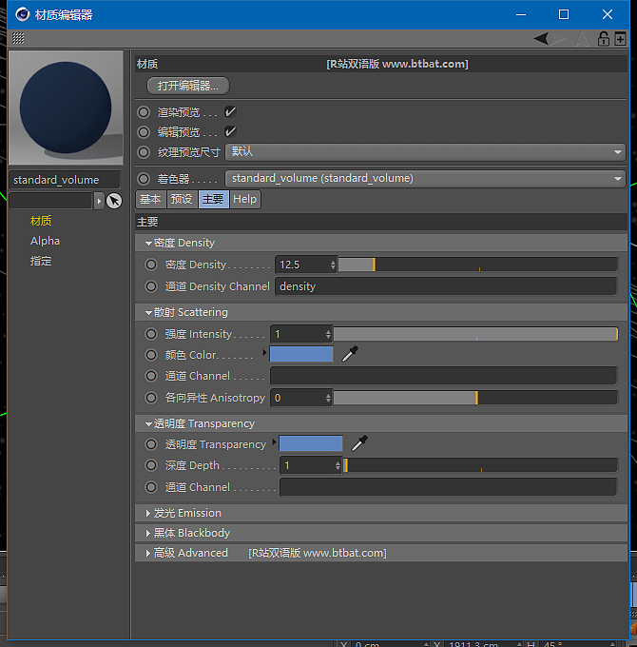Collapse the 透明度 Transparency section
Image resolution: width=637 pixels, height=647 pixels.
pos(149,423)
